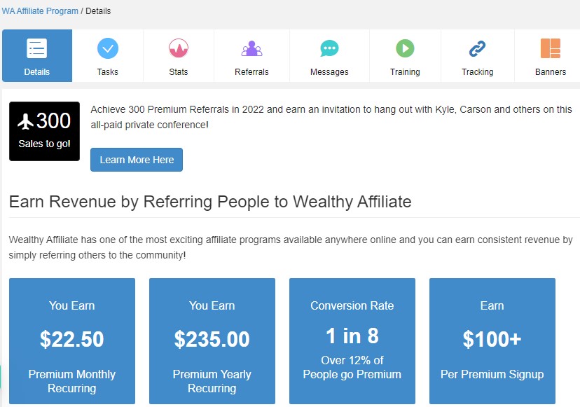580x407 pixels.
Task: Click the purple Referrals people icon
Action: coord(251,48)
